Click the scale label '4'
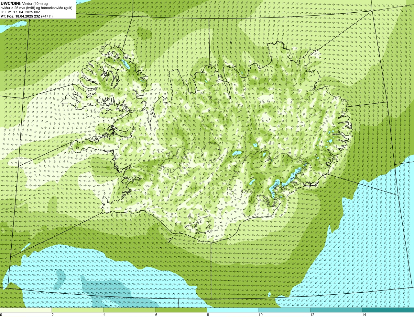This screenshot has width=414, height=317. click(x=104, y=315)
